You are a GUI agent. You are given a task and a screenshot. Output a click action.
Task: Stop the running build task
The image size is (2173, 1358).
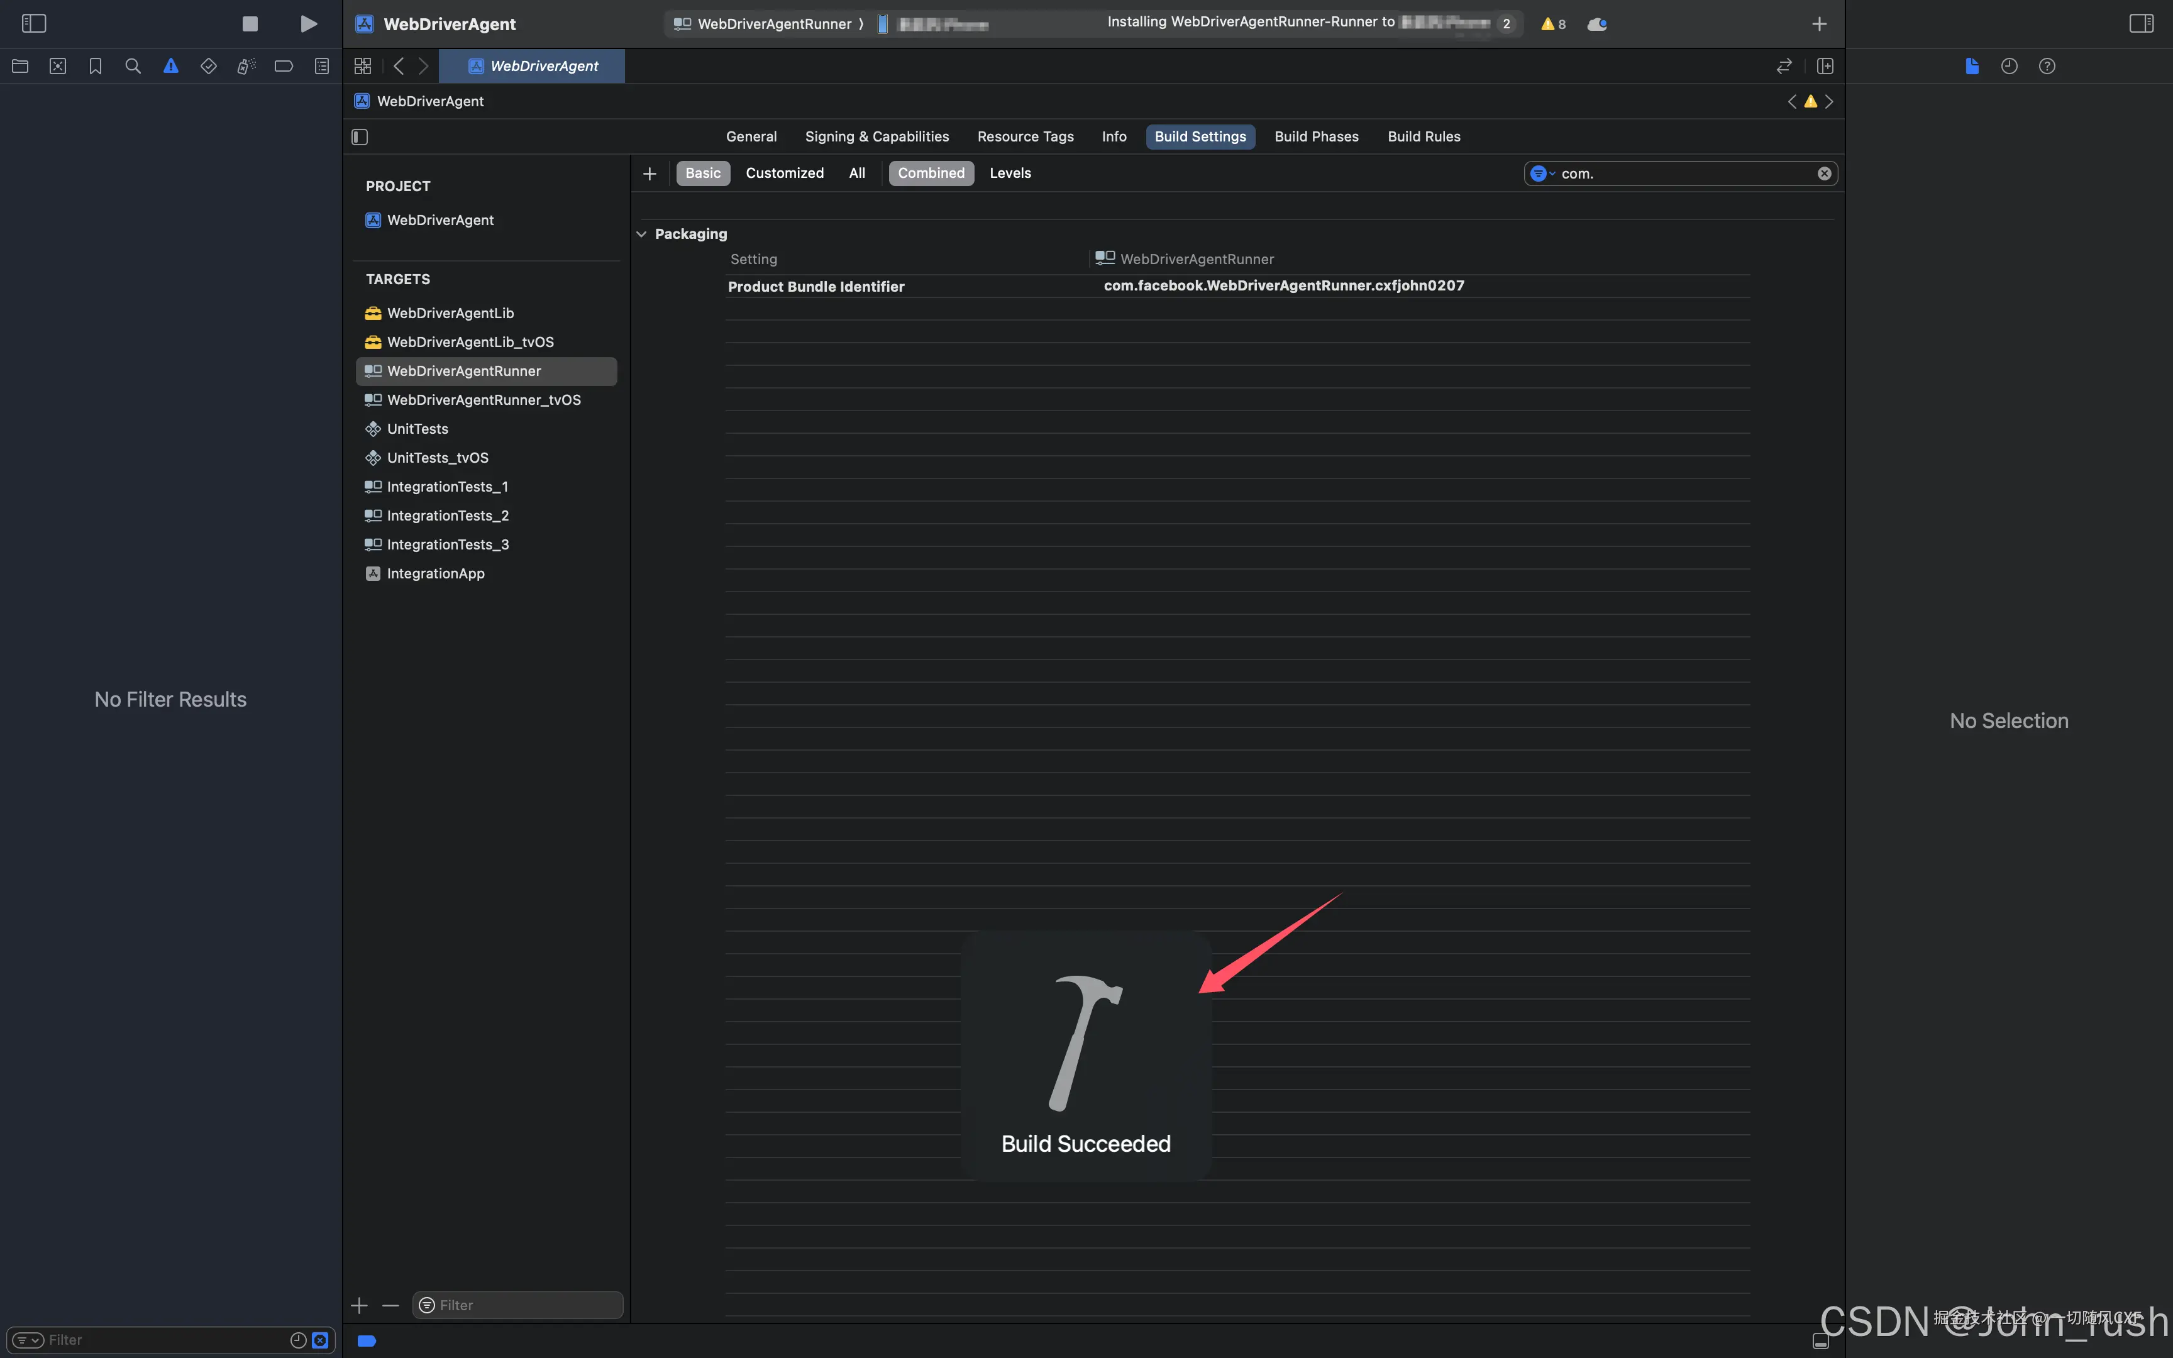(x=250, y=25)
